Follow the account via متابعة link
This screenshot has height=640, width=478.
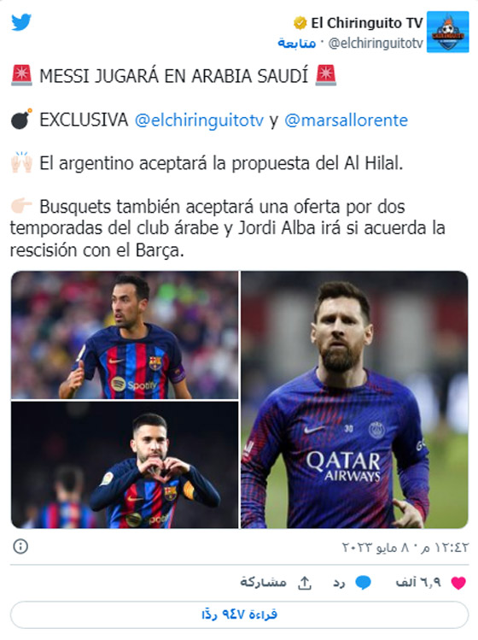point(296,43)
